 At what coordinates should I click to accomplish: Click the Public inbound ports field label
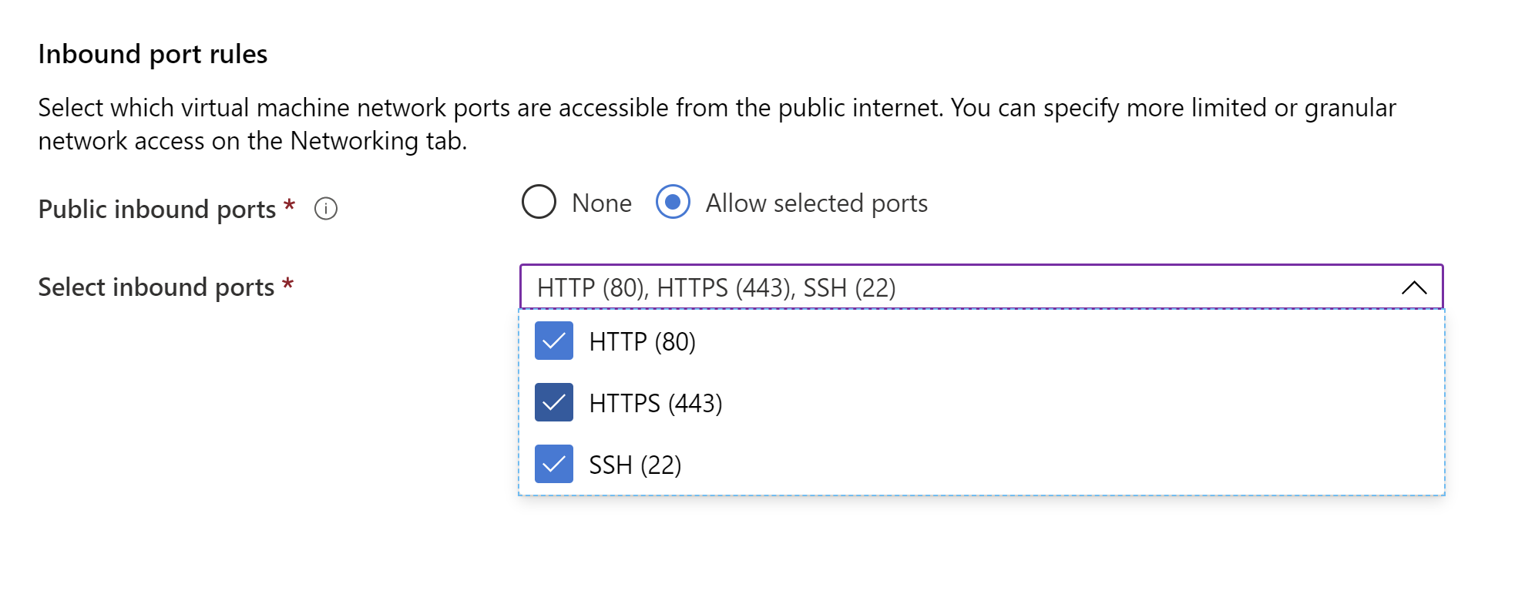tap(157, 210)
